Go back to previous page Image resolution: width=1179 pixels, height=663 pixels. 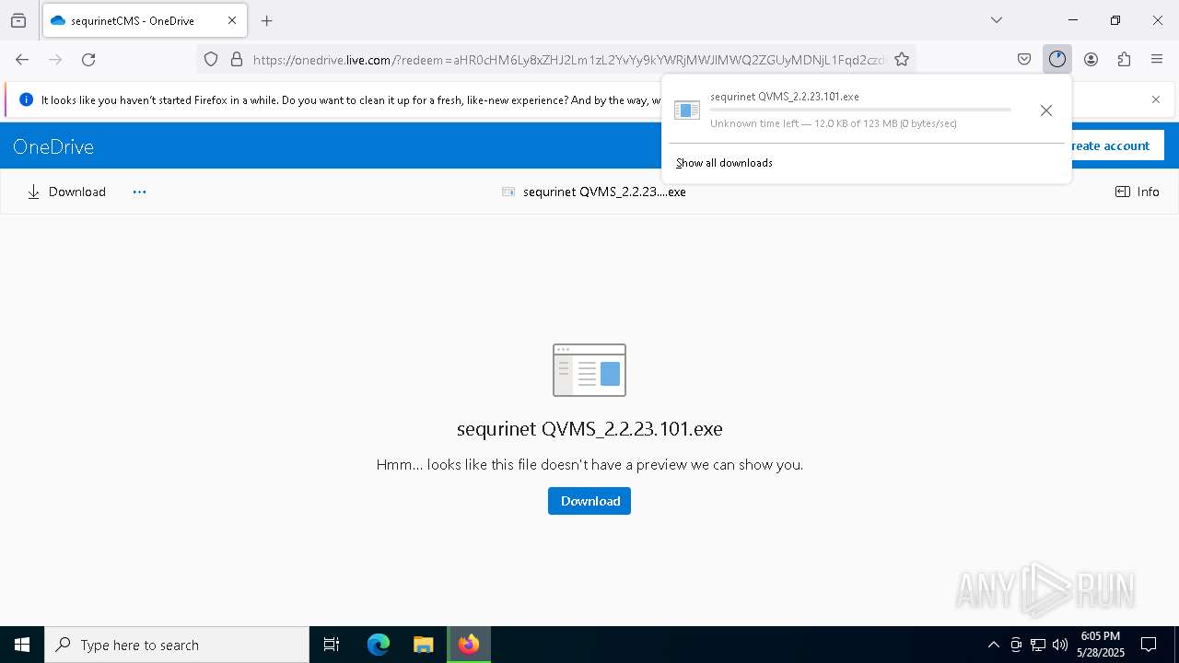pos(22,60)
